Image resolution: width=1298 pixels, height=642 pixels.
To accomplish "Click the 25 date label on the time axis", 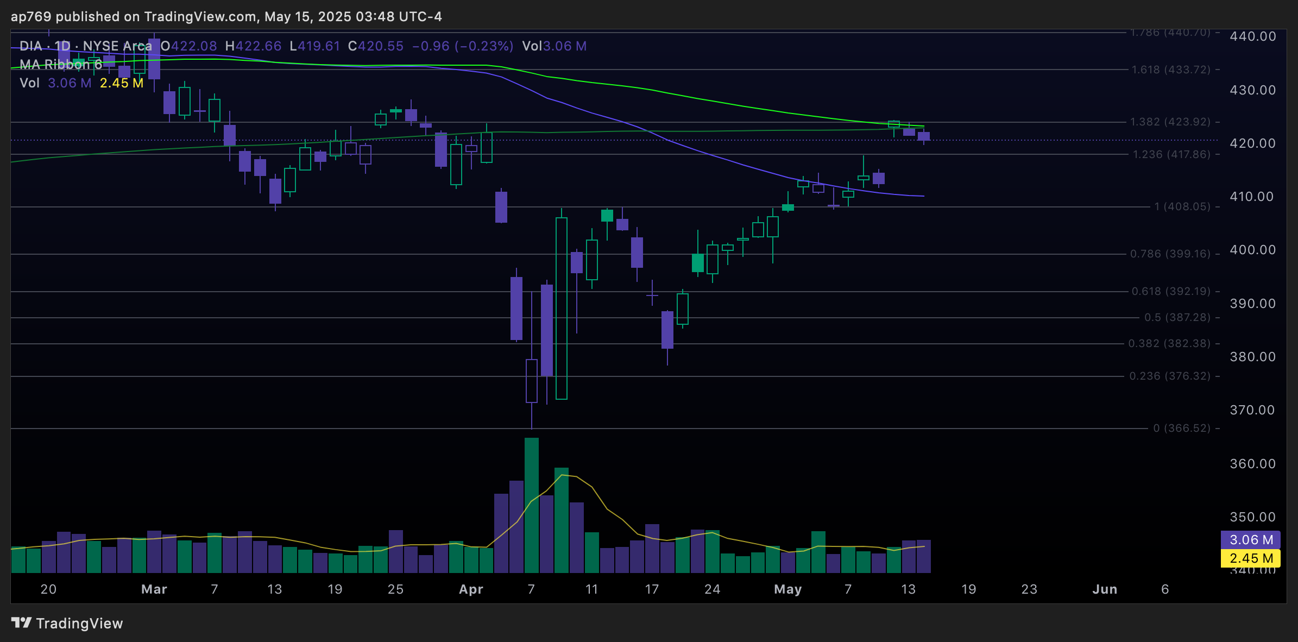I will (x=395, y=589).
